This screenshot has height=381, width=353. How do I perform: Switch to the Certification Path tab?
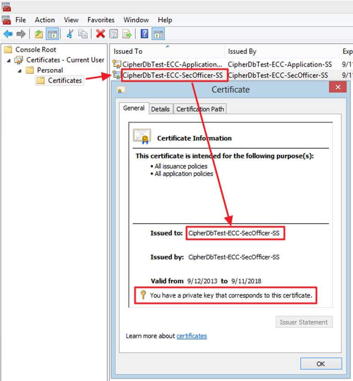[x=200, y=109]
